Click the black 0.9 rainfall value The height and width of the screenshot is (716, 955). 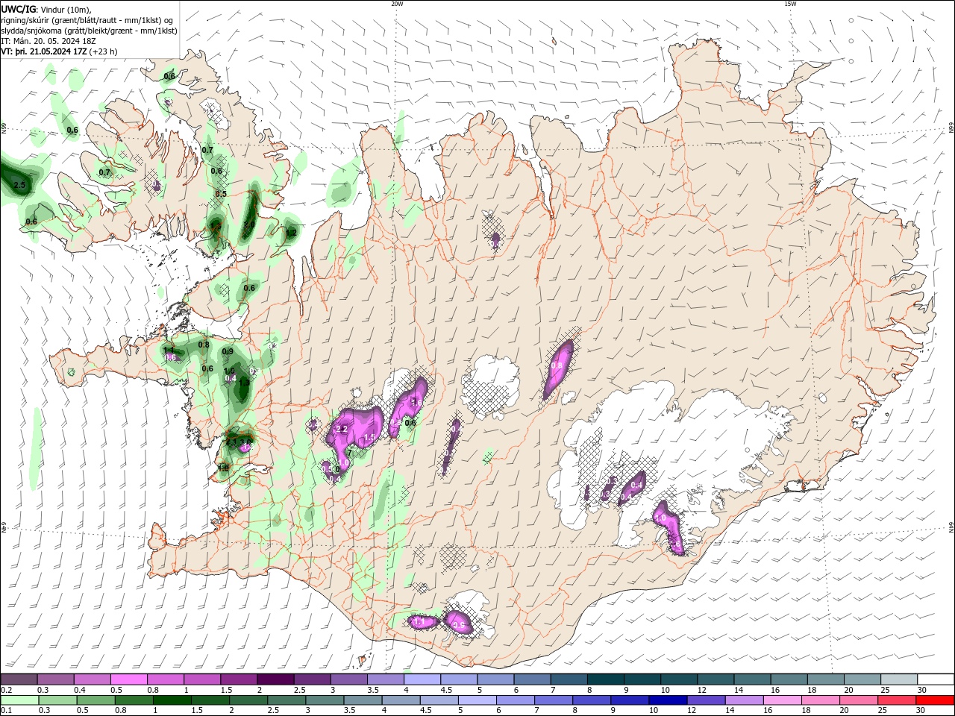(228, 352)
